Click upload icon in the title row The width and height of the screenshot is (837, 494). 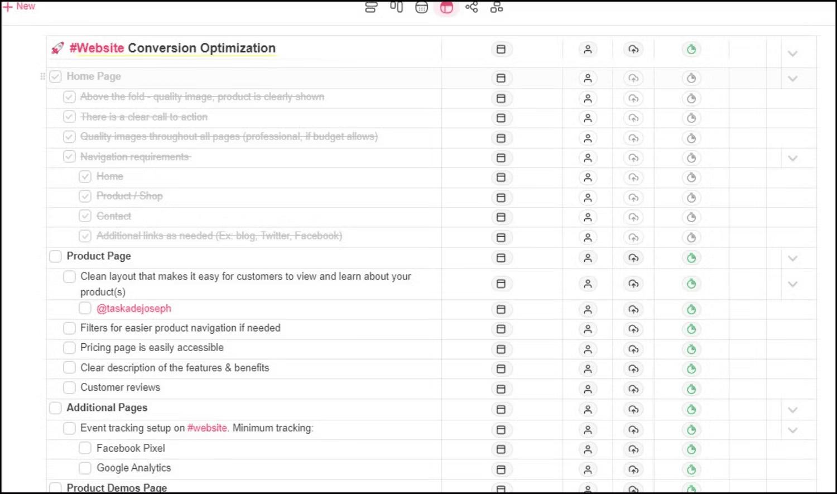(x=633, y=49)
